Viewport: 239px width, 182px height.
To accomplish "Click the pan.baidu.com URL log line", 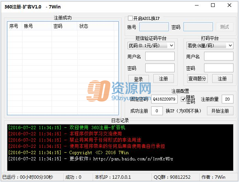I will tap(90, 159).
